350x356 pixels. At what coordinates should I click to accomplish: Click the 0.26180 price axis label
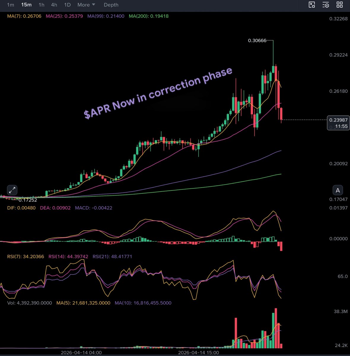(338, 91)
